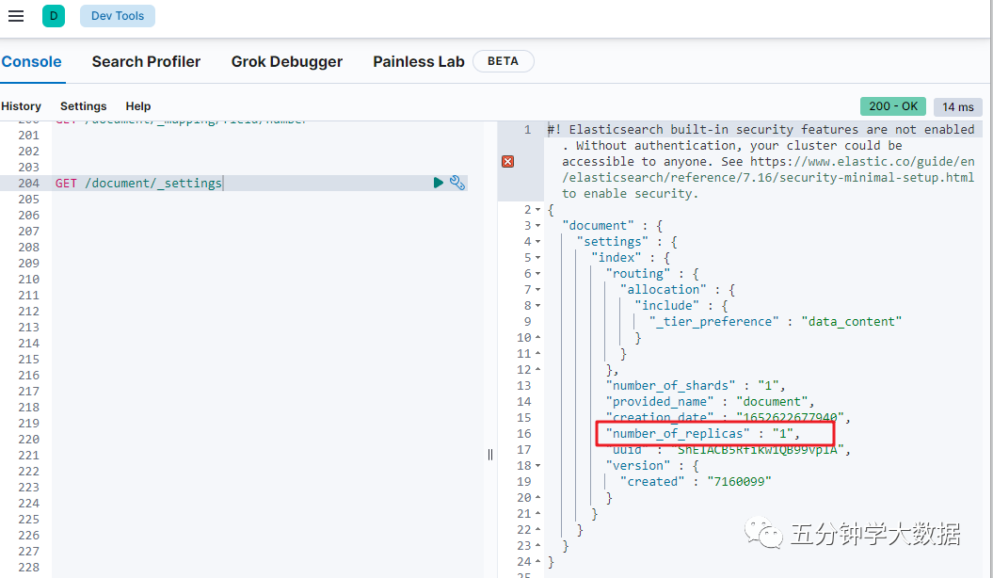Fold the "routing" section at line 6
This screenshot has height=578, width=993.
pos(537,274)
